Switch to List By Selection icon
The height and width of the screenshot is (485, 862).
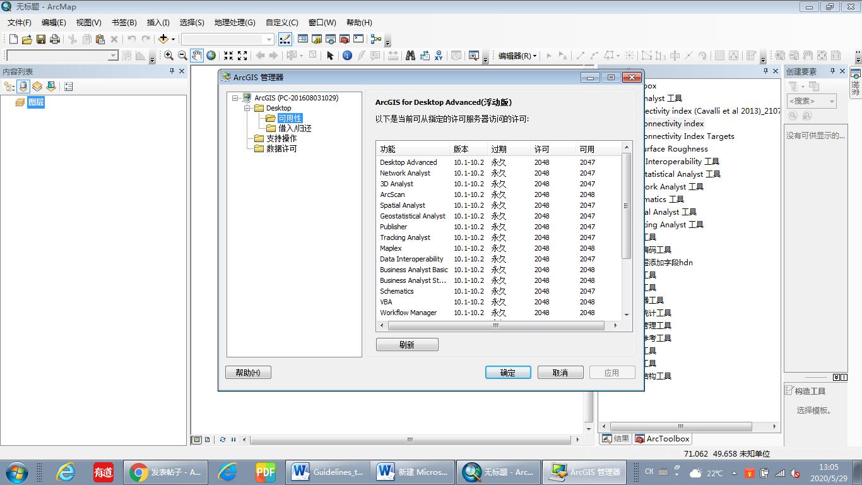[x=51, y=87]
